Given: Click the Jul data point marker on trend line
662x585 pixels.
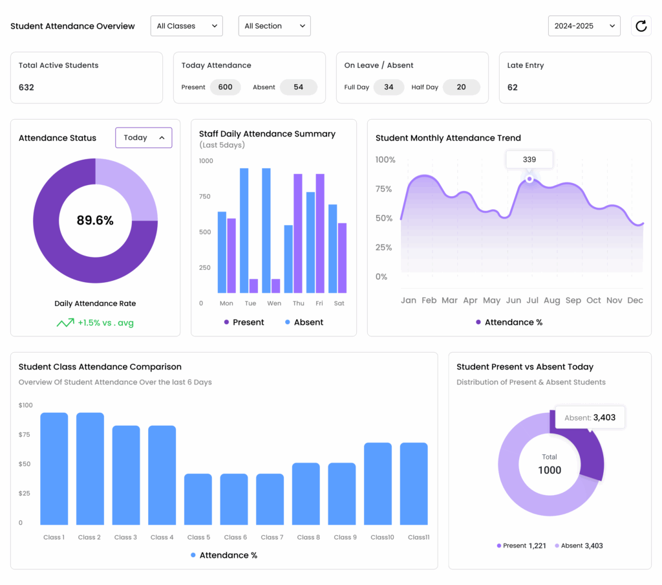Looking at the screenshot, I should click(x=529, y=179).
